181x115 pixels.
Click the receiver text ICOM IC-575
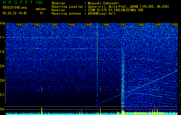click(97, 10)
